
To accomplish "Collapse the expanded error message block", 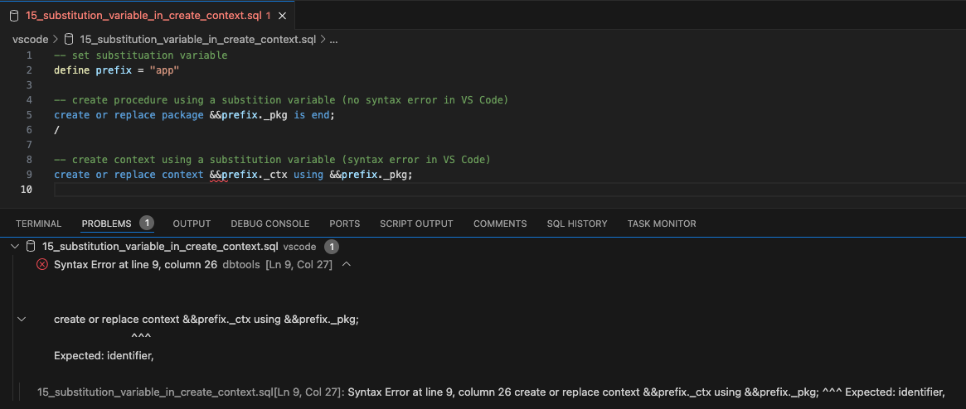I will coord(22,319).
